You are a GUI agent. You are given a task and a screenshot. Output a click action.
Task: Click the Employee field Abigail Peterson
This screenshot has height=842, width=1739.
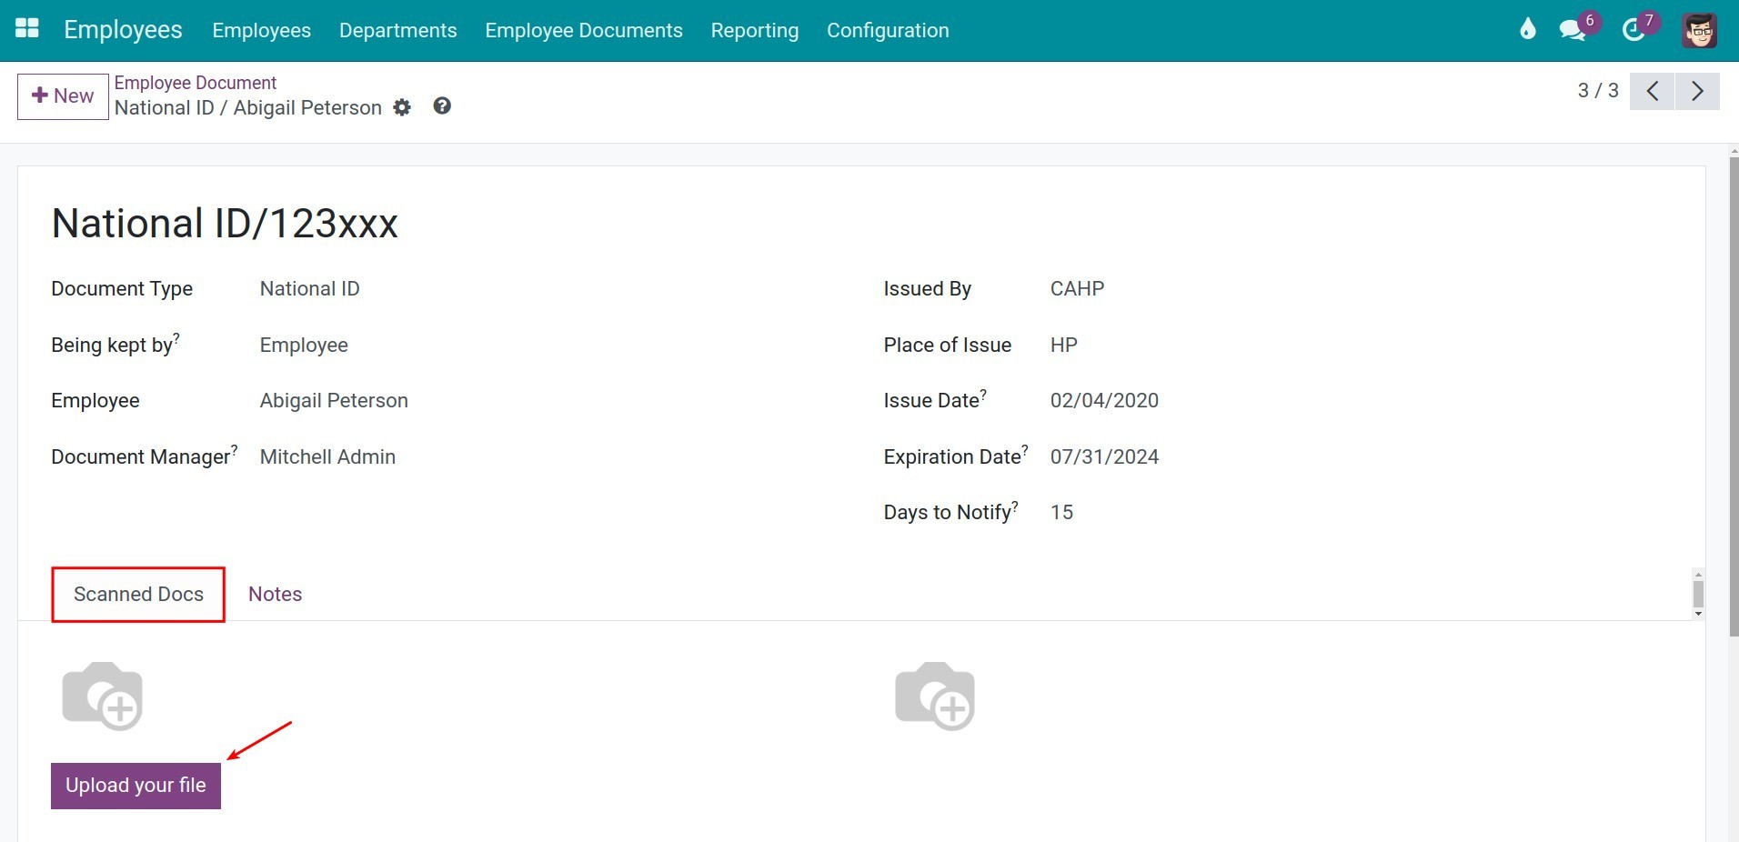pyautogui.click(x=334, y=401)
